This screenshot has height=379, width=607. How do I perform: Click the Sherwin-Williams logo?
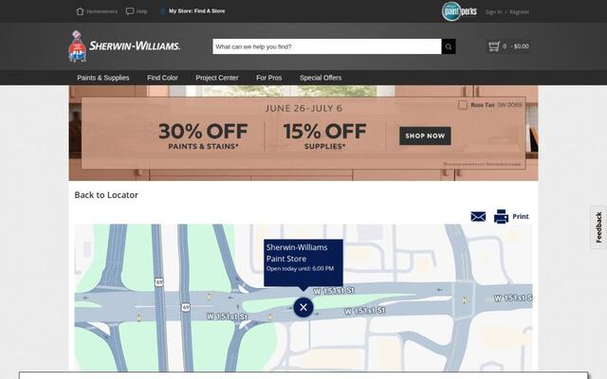(124, 46)
